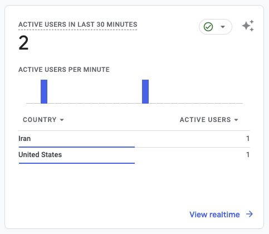Select the United States country row
The height and width of the screenshot is (234, 269).
pyautogui.click(x=134, y=155)
